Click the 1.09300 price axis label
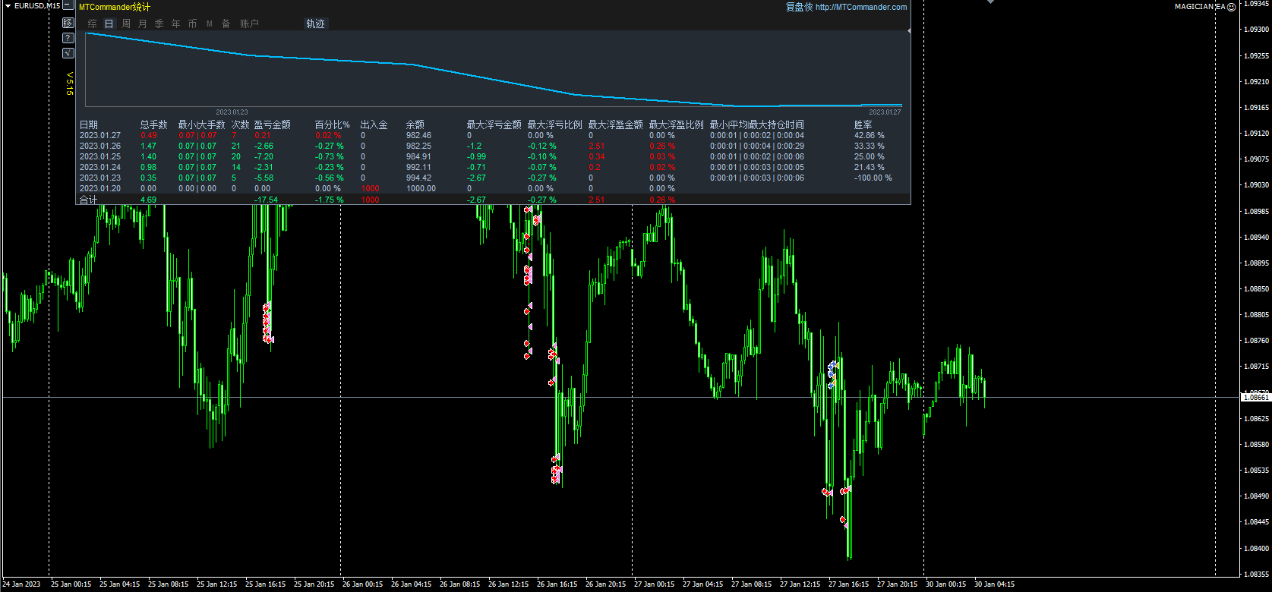The image size is (1272, 592). point(1255,29)
